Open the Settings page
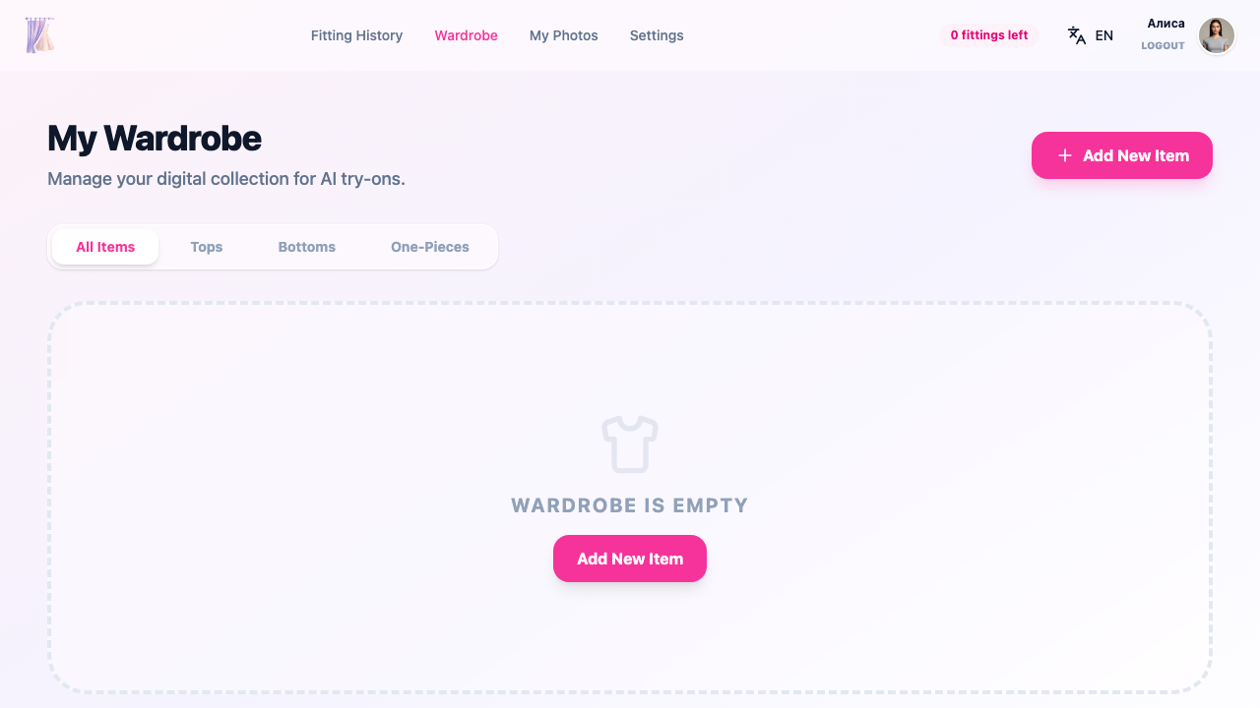The image size is (1260, 708). tap(656, 35)
